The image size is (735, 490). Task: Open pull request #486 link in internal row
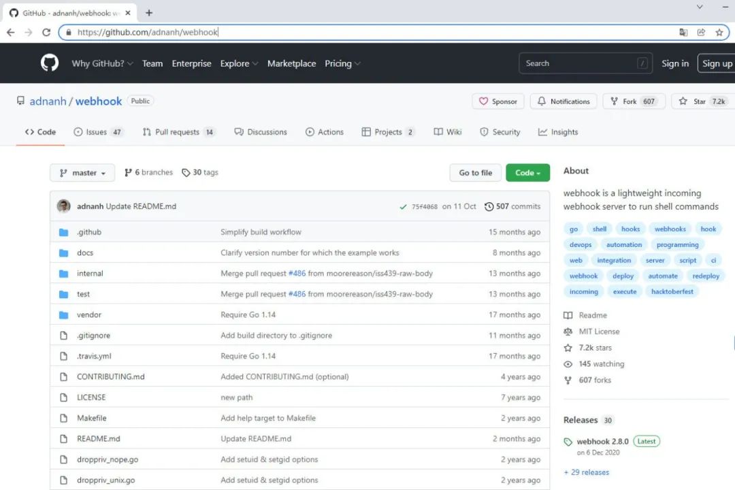click(x=297, y=274)
